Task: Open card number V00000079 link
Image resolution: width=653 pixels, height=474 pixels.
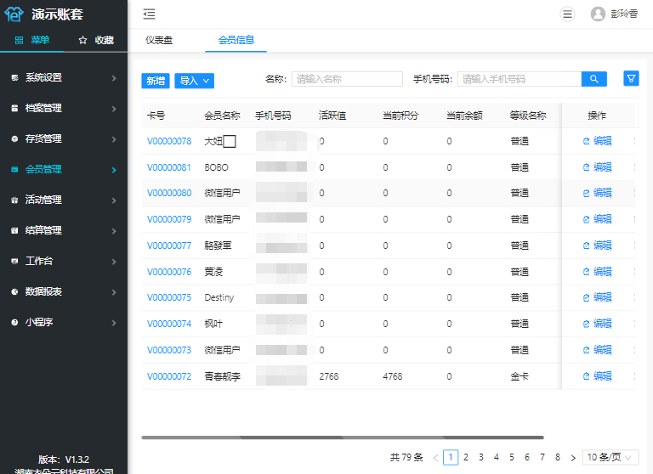Action: (x=169, y=219)
